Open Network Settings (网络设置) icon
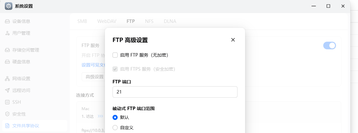The image size is (358, 133). pos(7,79)
